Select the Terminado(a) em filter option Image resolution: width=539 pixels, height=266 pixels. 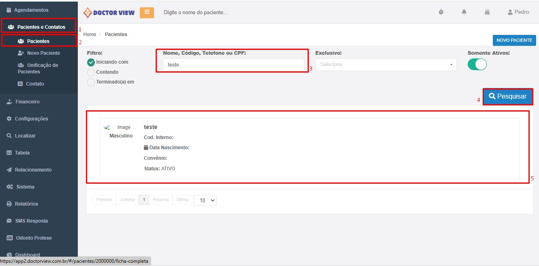(x=91, y=82)
